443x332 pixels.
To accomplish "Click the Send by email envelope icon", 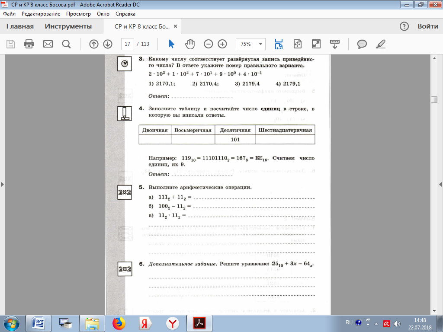I will coord(48,44).
